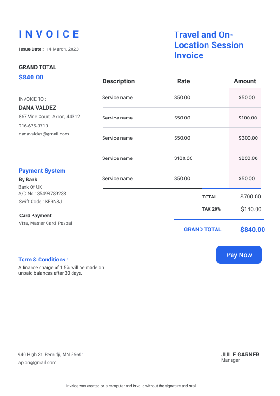Screen dimensions: 280x396
Task: Click the Rate column header
Action: [184, 81]
